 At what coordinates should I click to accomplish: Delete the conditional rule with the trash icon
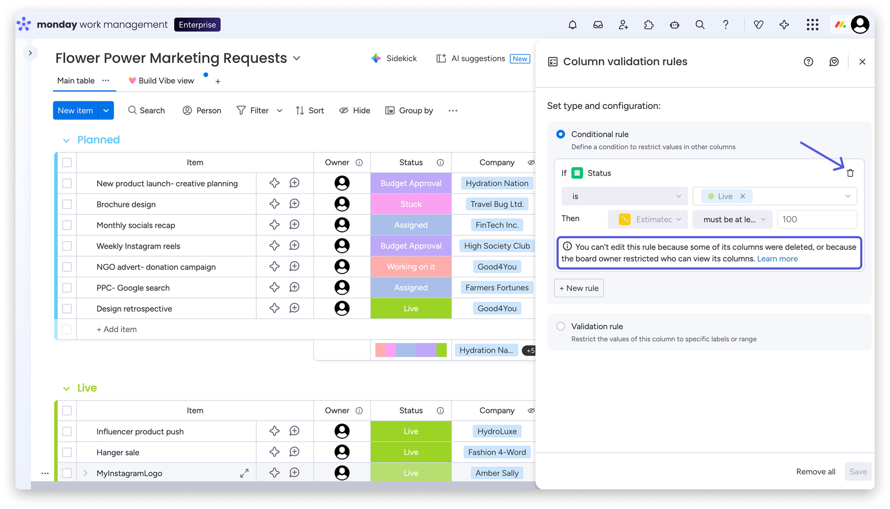pyautogui.click(x=850, y=173)
